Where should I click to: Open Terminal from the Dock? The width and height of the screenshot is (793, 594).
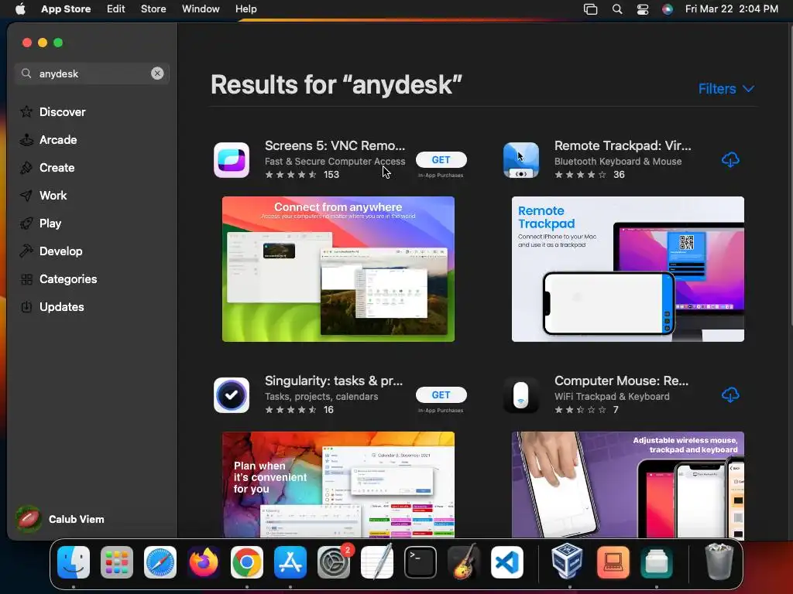[421, 562]
